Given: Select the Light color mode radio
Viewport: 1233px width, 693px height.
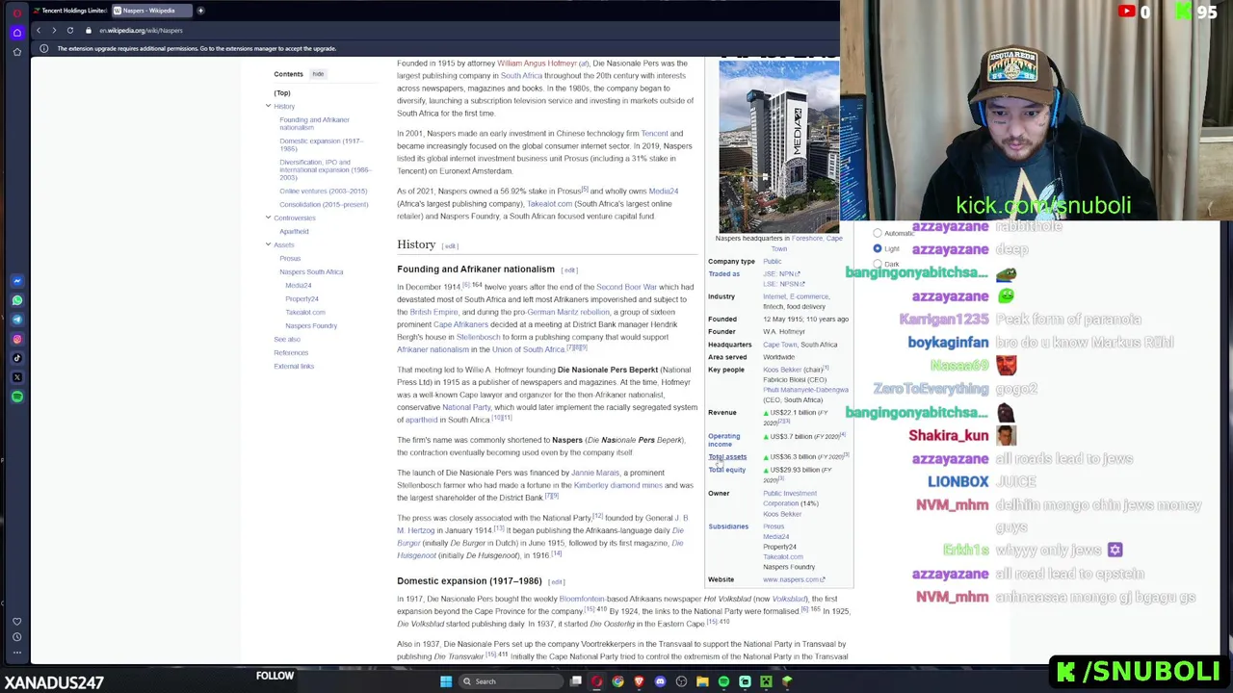Looking at the screenshot, I should click(878, 248).
